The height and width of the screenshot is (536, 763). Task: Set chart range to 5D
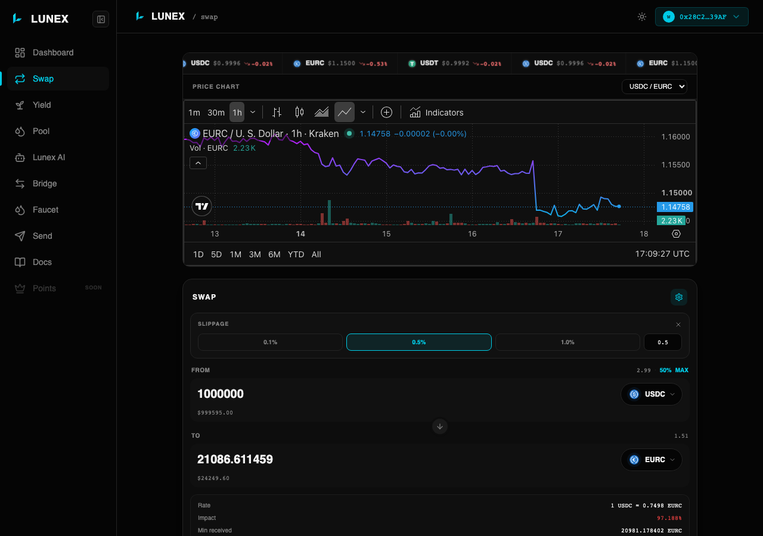[216, 254]
